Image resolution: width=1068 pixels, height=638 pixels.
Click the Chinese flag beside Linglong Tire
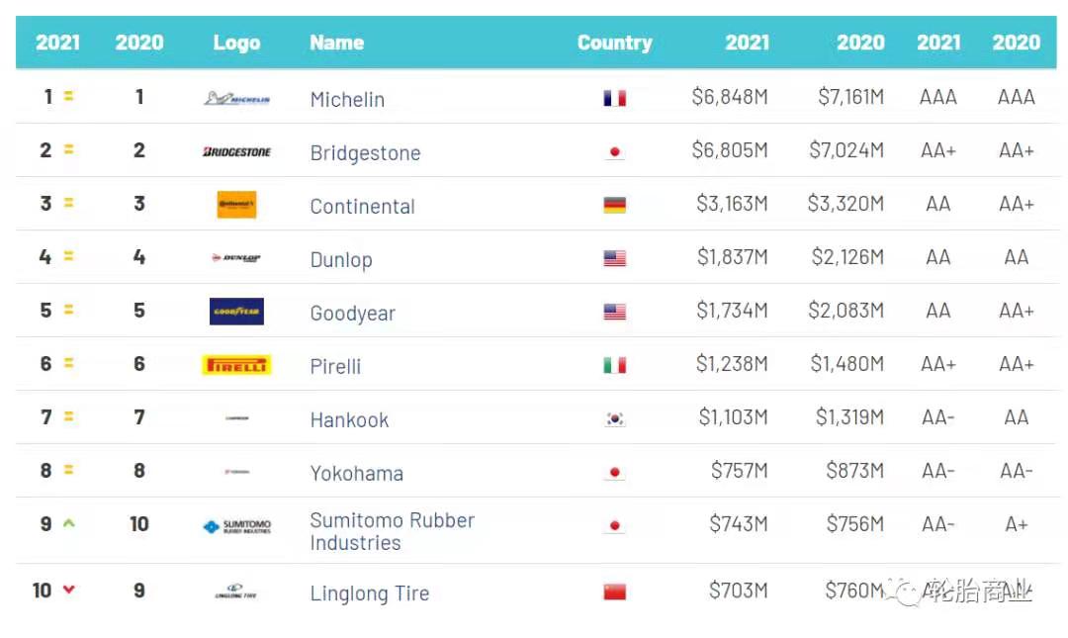click(x=614, y=592)
